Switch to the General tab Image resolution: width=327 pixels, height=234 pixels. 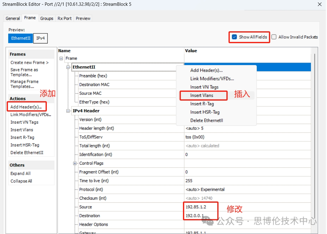13,18
